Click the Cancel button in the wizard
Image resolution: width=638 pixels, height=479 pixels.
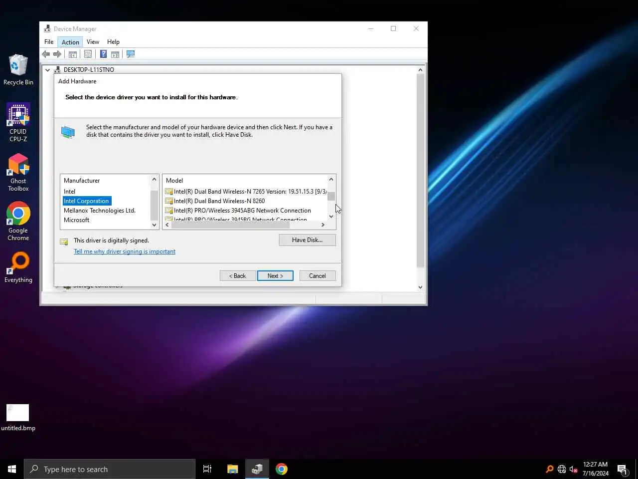click(x=318, y=276)
